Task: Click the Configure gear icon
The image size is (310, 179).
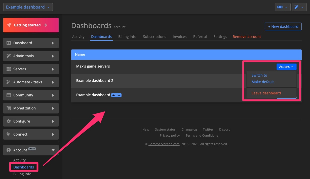Action: click(8, 121)
